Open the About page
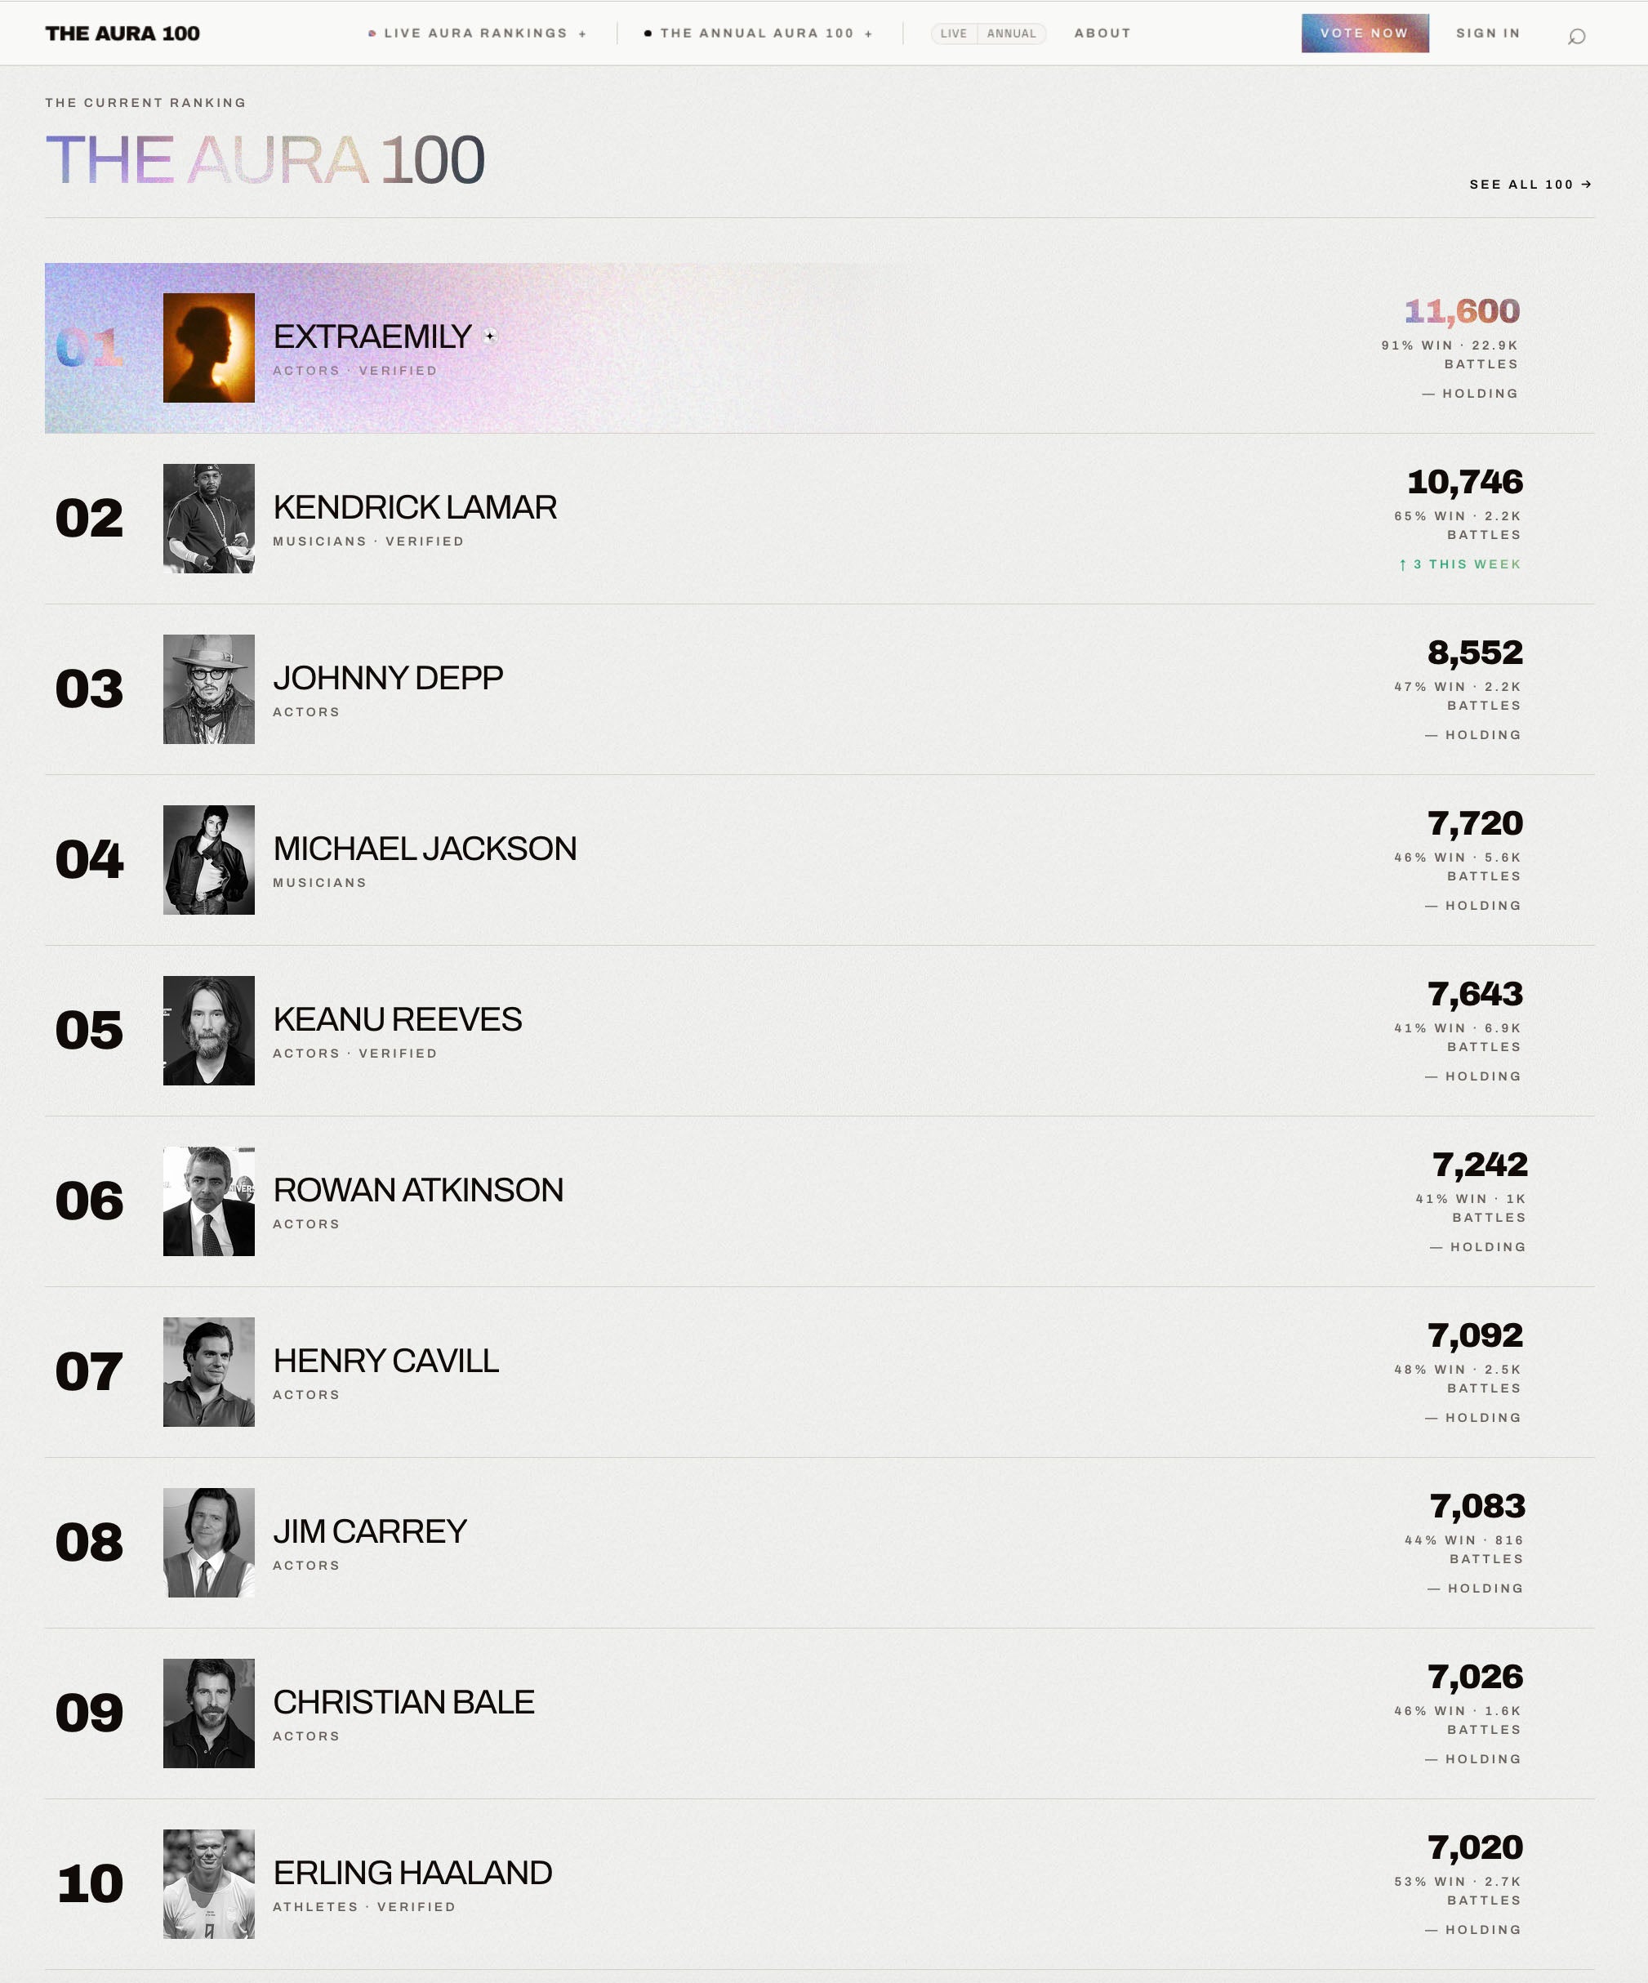Viewport: 1648px width, 1983px height. (1102, 33)
